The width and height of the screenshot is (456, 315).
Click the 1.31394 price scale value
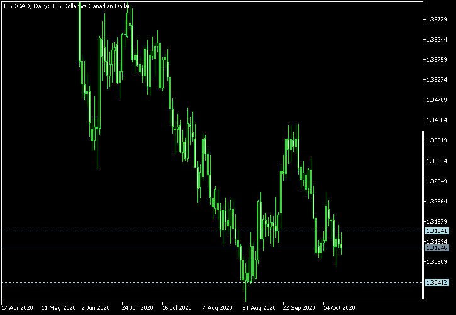437,241
